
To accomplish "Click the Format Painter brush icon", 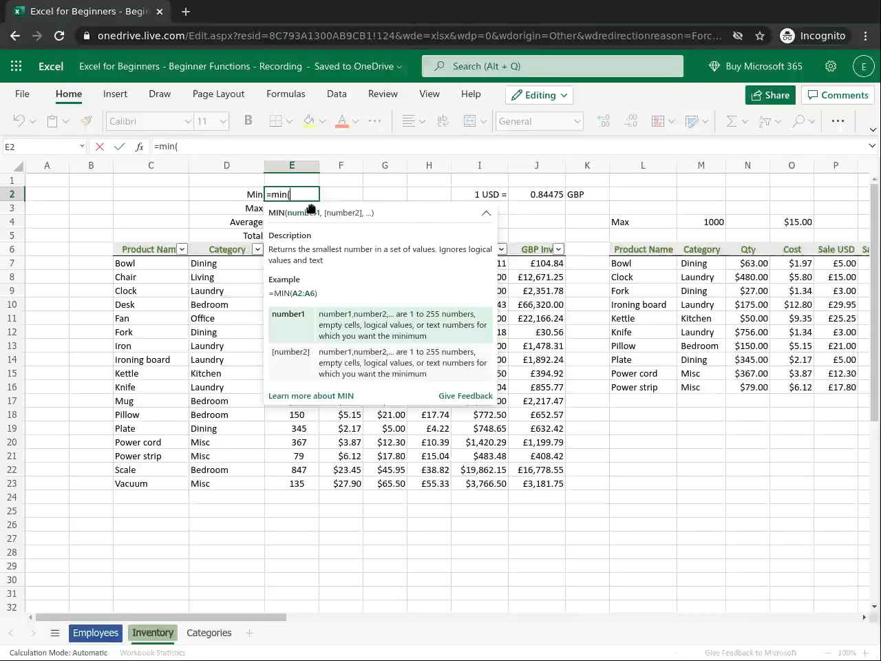I will click(x=87, y=121).
